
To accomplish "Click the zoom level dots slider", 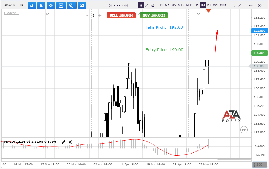I will 118,6.
